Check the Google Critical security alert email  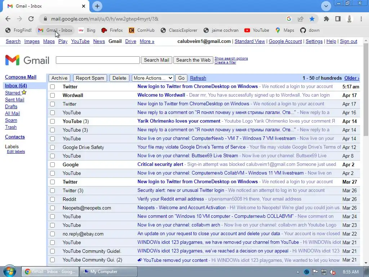(x=53, y=164)
